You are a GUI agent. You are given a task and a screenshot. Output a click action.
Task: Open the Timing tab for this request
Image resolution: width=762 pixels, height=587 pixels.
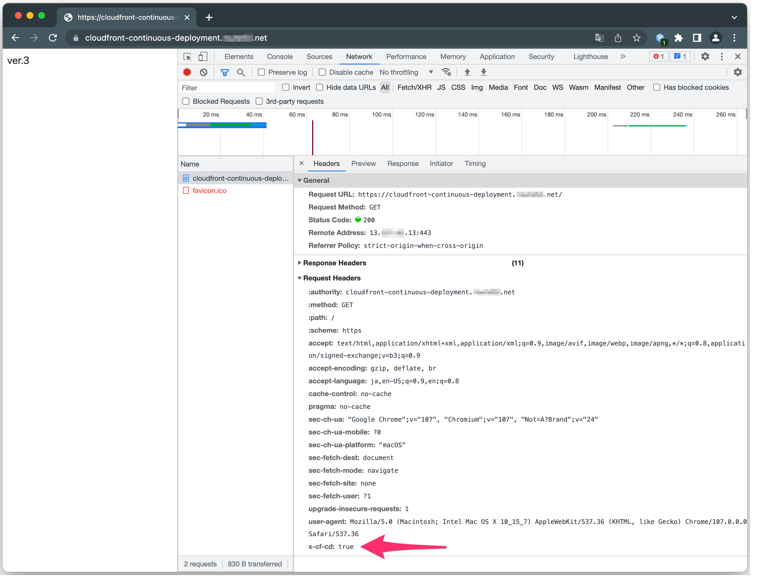(475, 164)
